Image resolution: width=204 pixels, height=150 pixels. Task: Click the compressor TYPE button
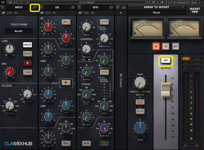[x=104, y=22]
